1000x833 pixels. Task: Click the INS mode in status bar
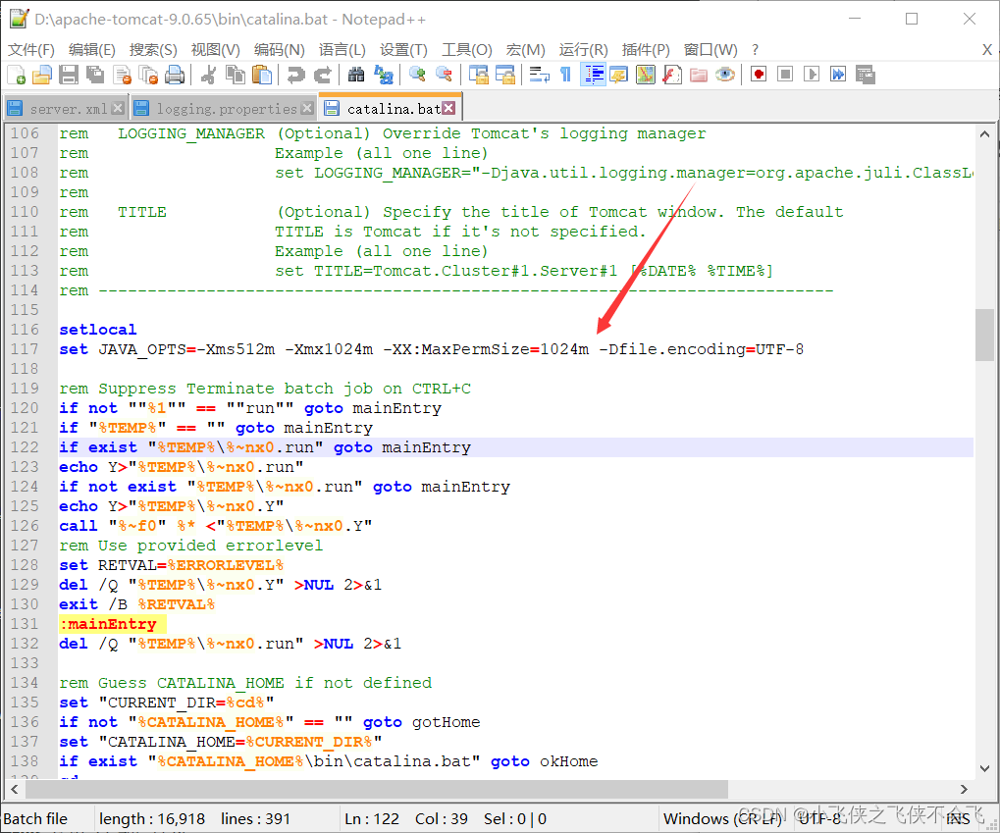(x=957, y=819)
